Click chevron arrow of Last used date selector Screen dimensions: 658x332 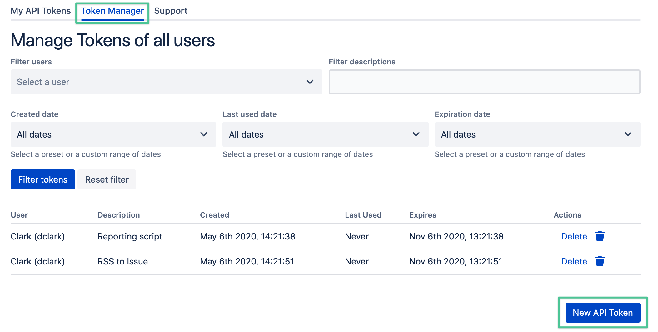(x=416, y=134)
